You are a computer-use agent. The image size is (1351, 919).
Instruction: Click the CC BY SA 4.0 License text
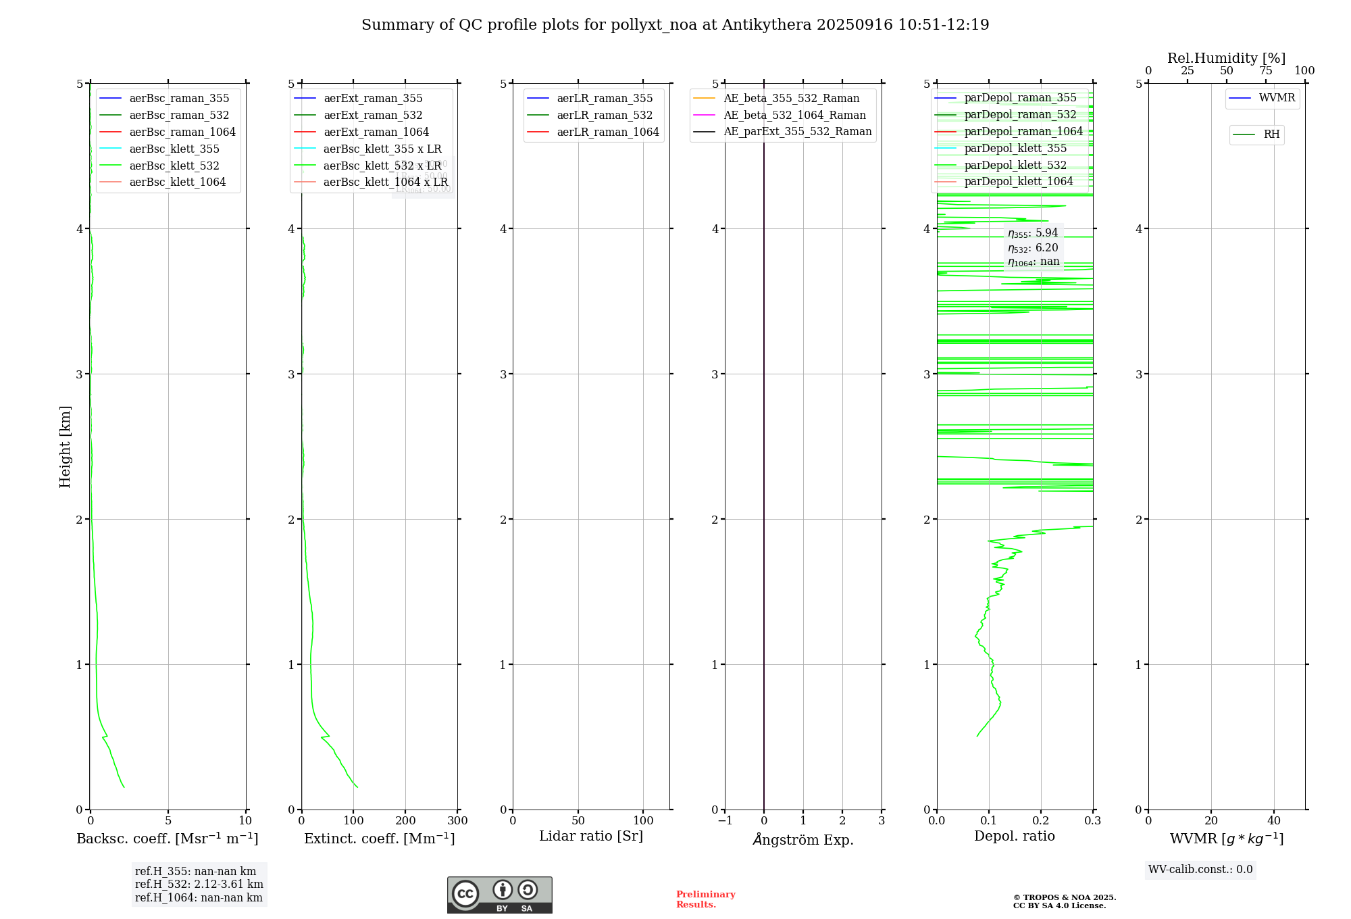pyautogui.click(x=1060, y=906)
